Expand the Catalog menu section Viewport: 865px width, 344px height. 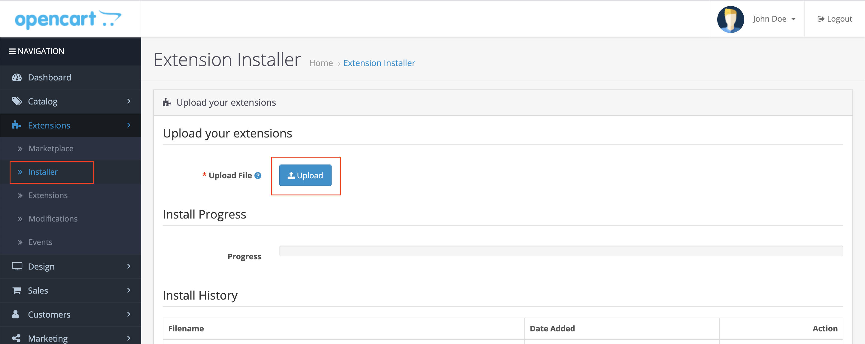click(70, 101)
